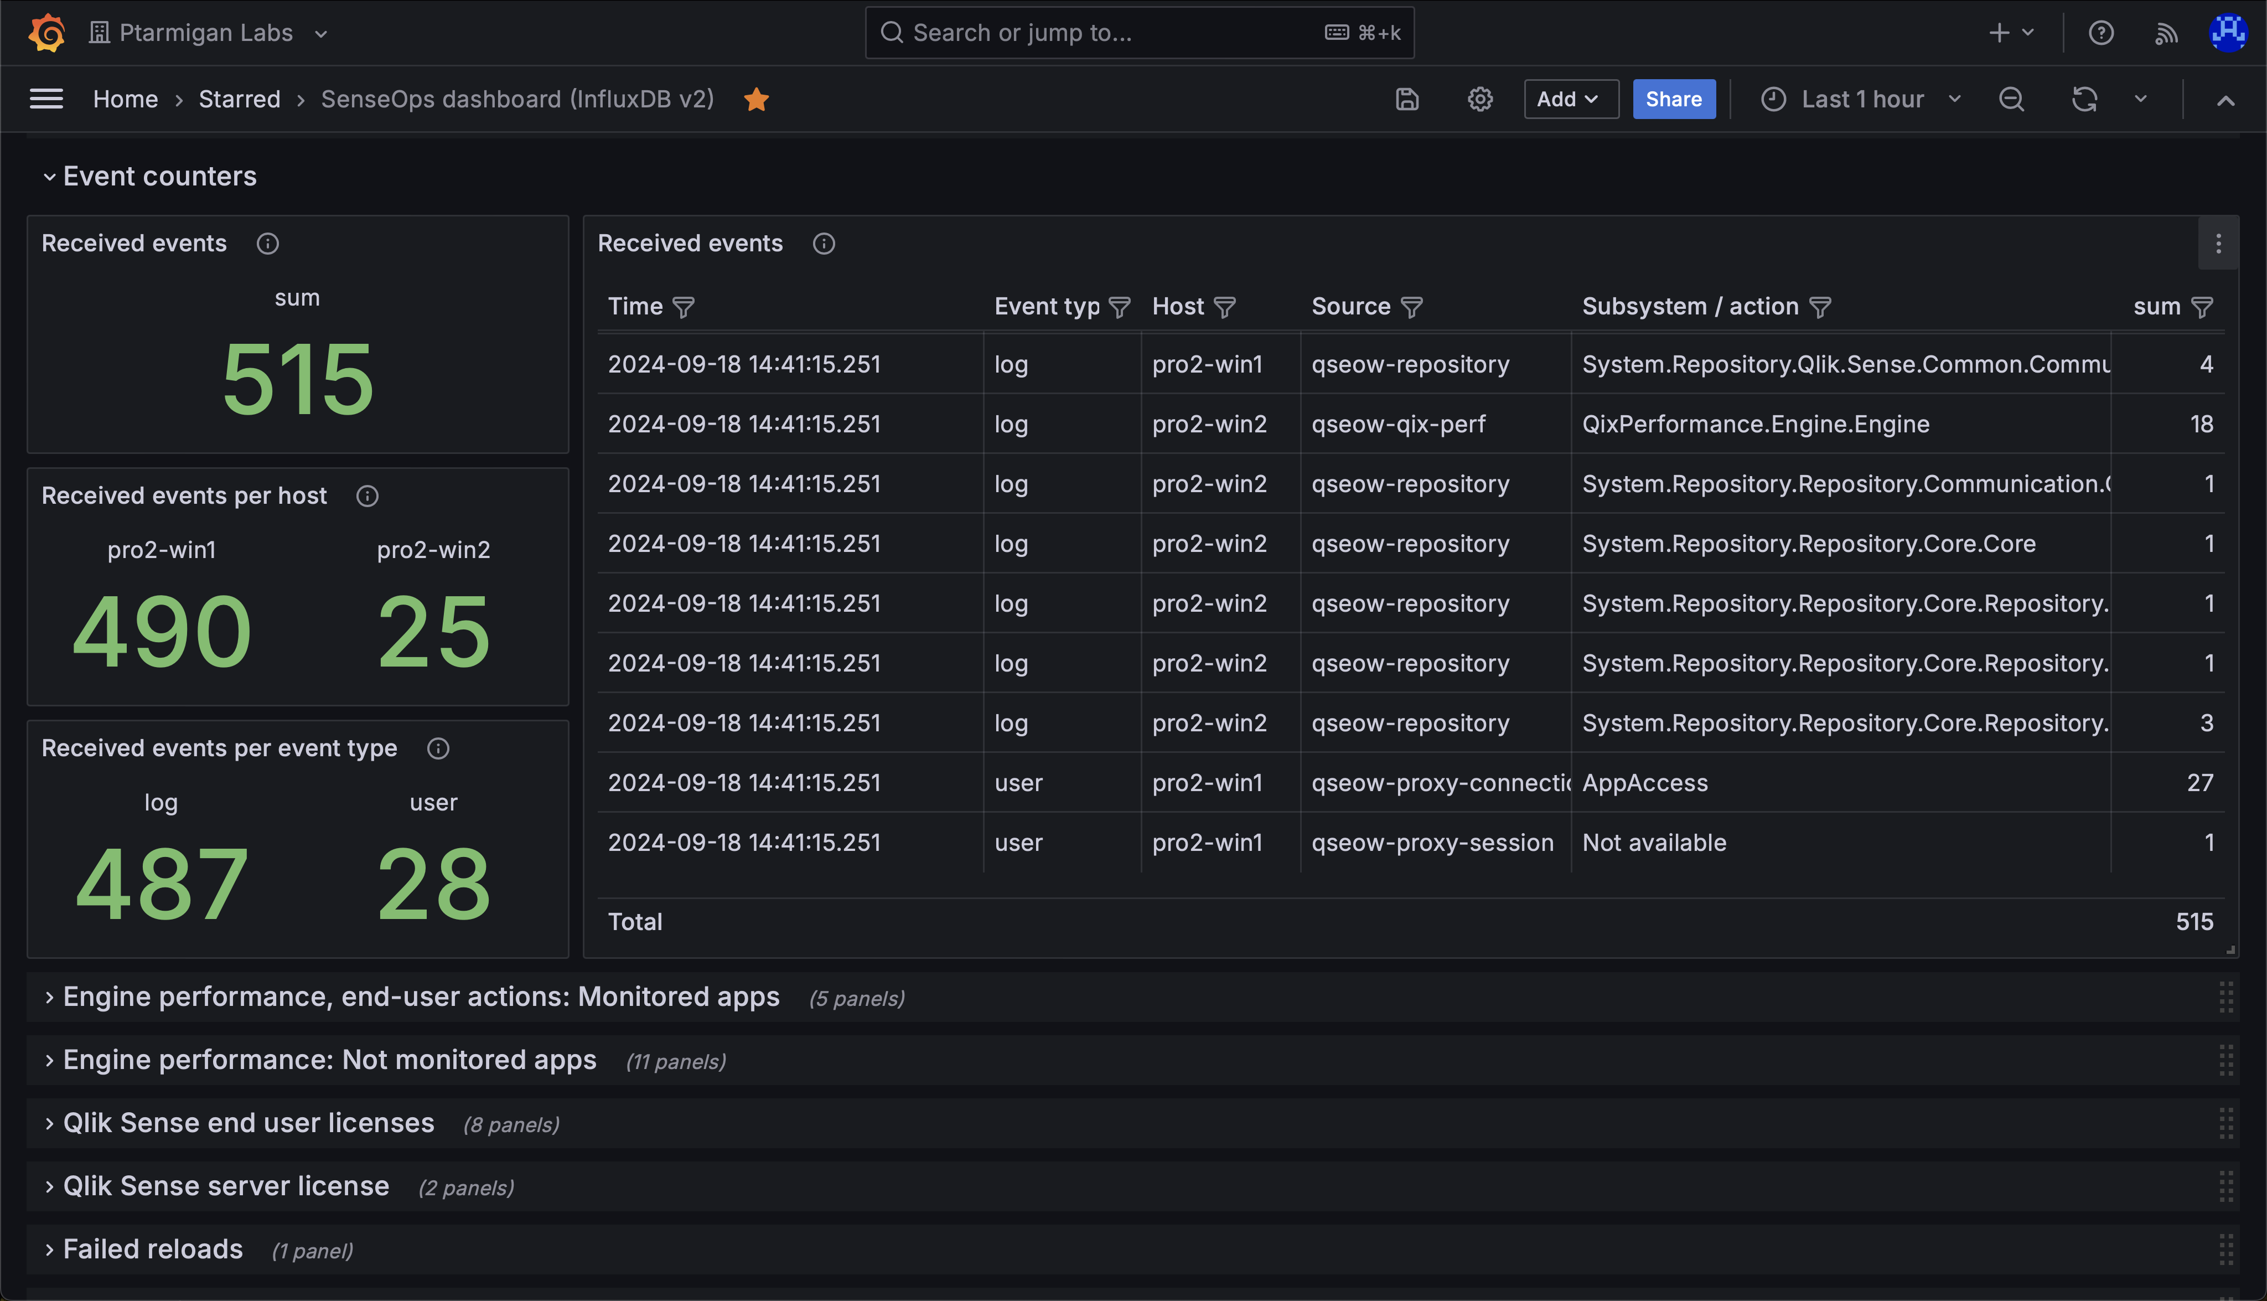Grab drag handle of end user licenses row
The width and height of the screenshot is (2267, 1301).
[2225, 1123]
